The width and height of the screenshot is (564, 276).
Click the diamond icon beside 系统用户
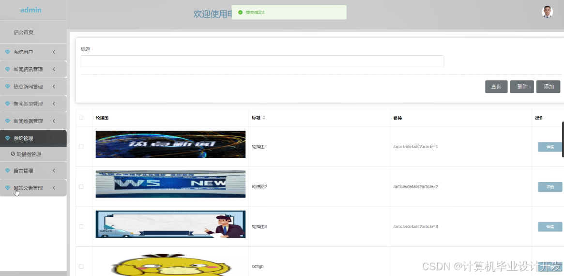coord(8,52)
